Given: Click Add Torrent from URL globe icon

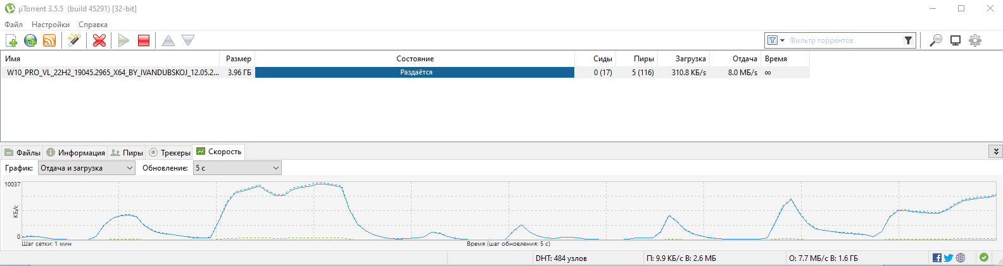Looking at the screenshot, I should [x=30, y=40].
